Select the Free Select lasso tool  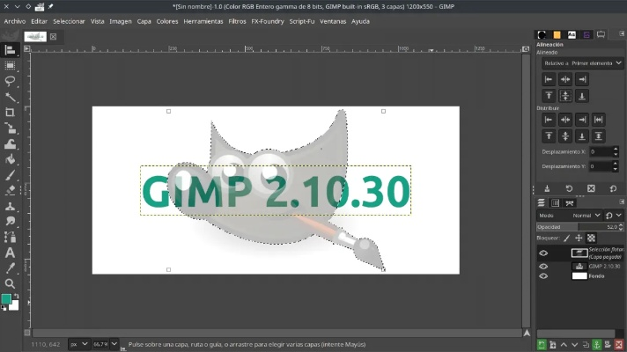10,81
